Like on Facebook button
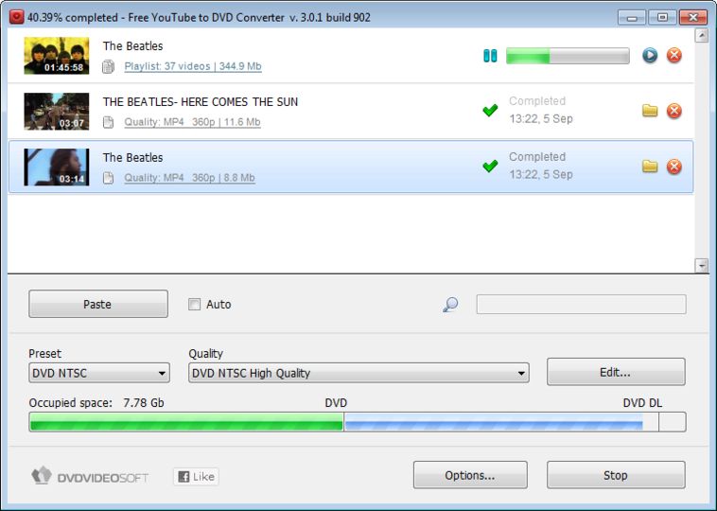 [x=196, y=477]
